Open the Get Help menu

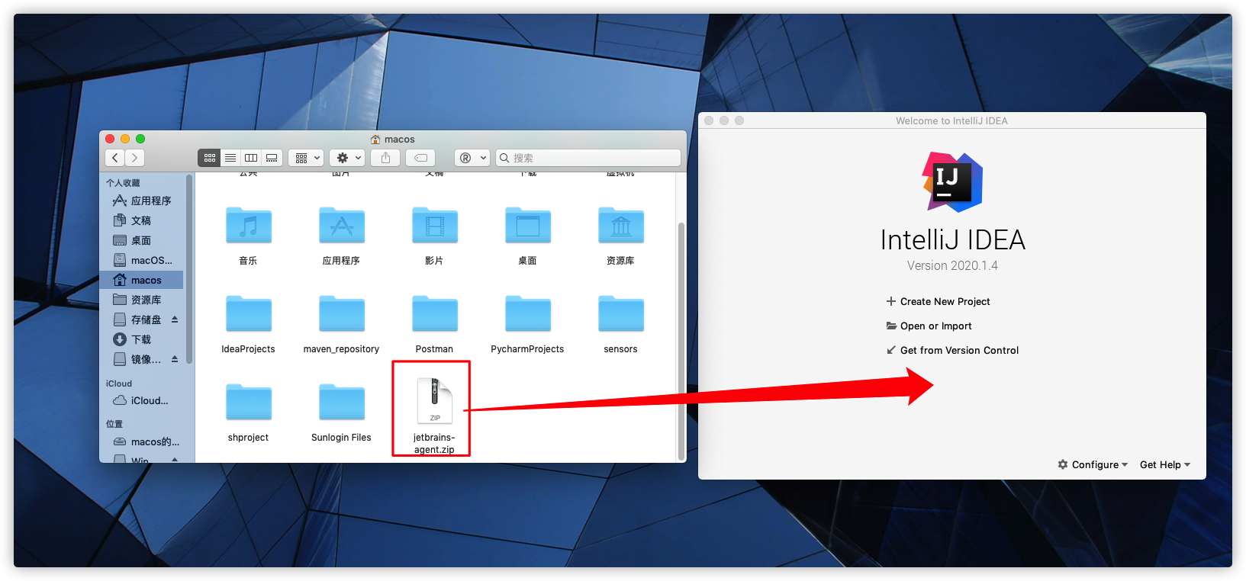[1164, 464]
